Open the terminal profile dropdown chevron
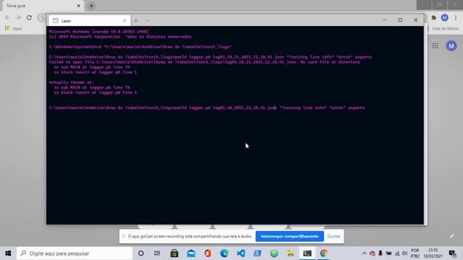This screenshot has height=260, width=463. [147, 21]
